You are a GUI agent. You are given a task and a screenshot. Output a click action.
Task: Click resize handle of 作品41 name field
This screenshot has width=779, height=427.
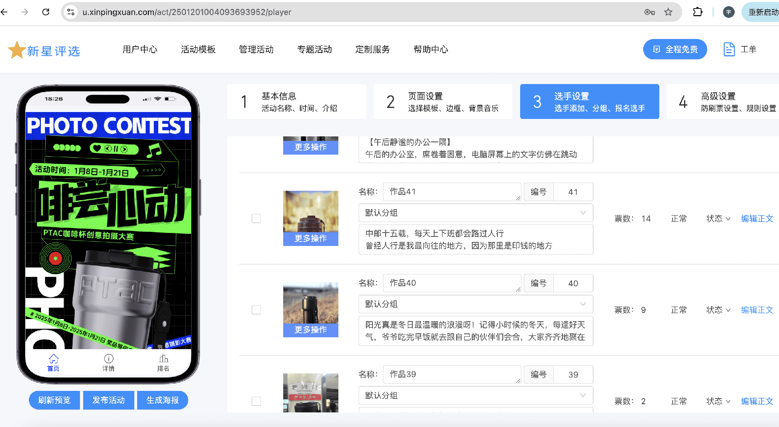pos(518,198)
